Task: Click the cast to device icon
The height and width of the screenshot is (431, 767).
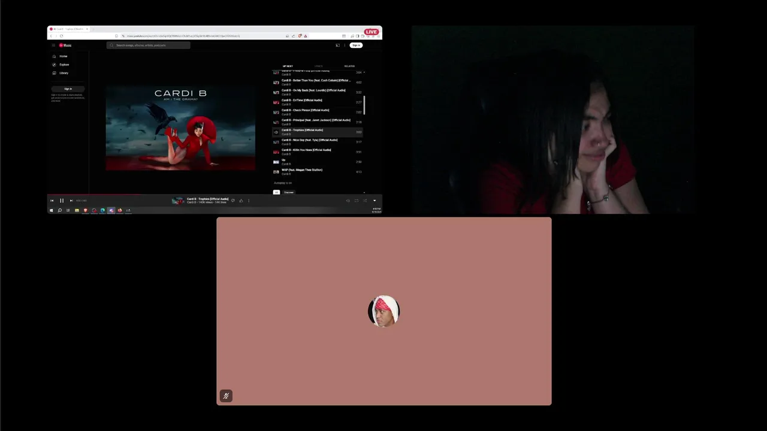Action: tap(337, 45)
